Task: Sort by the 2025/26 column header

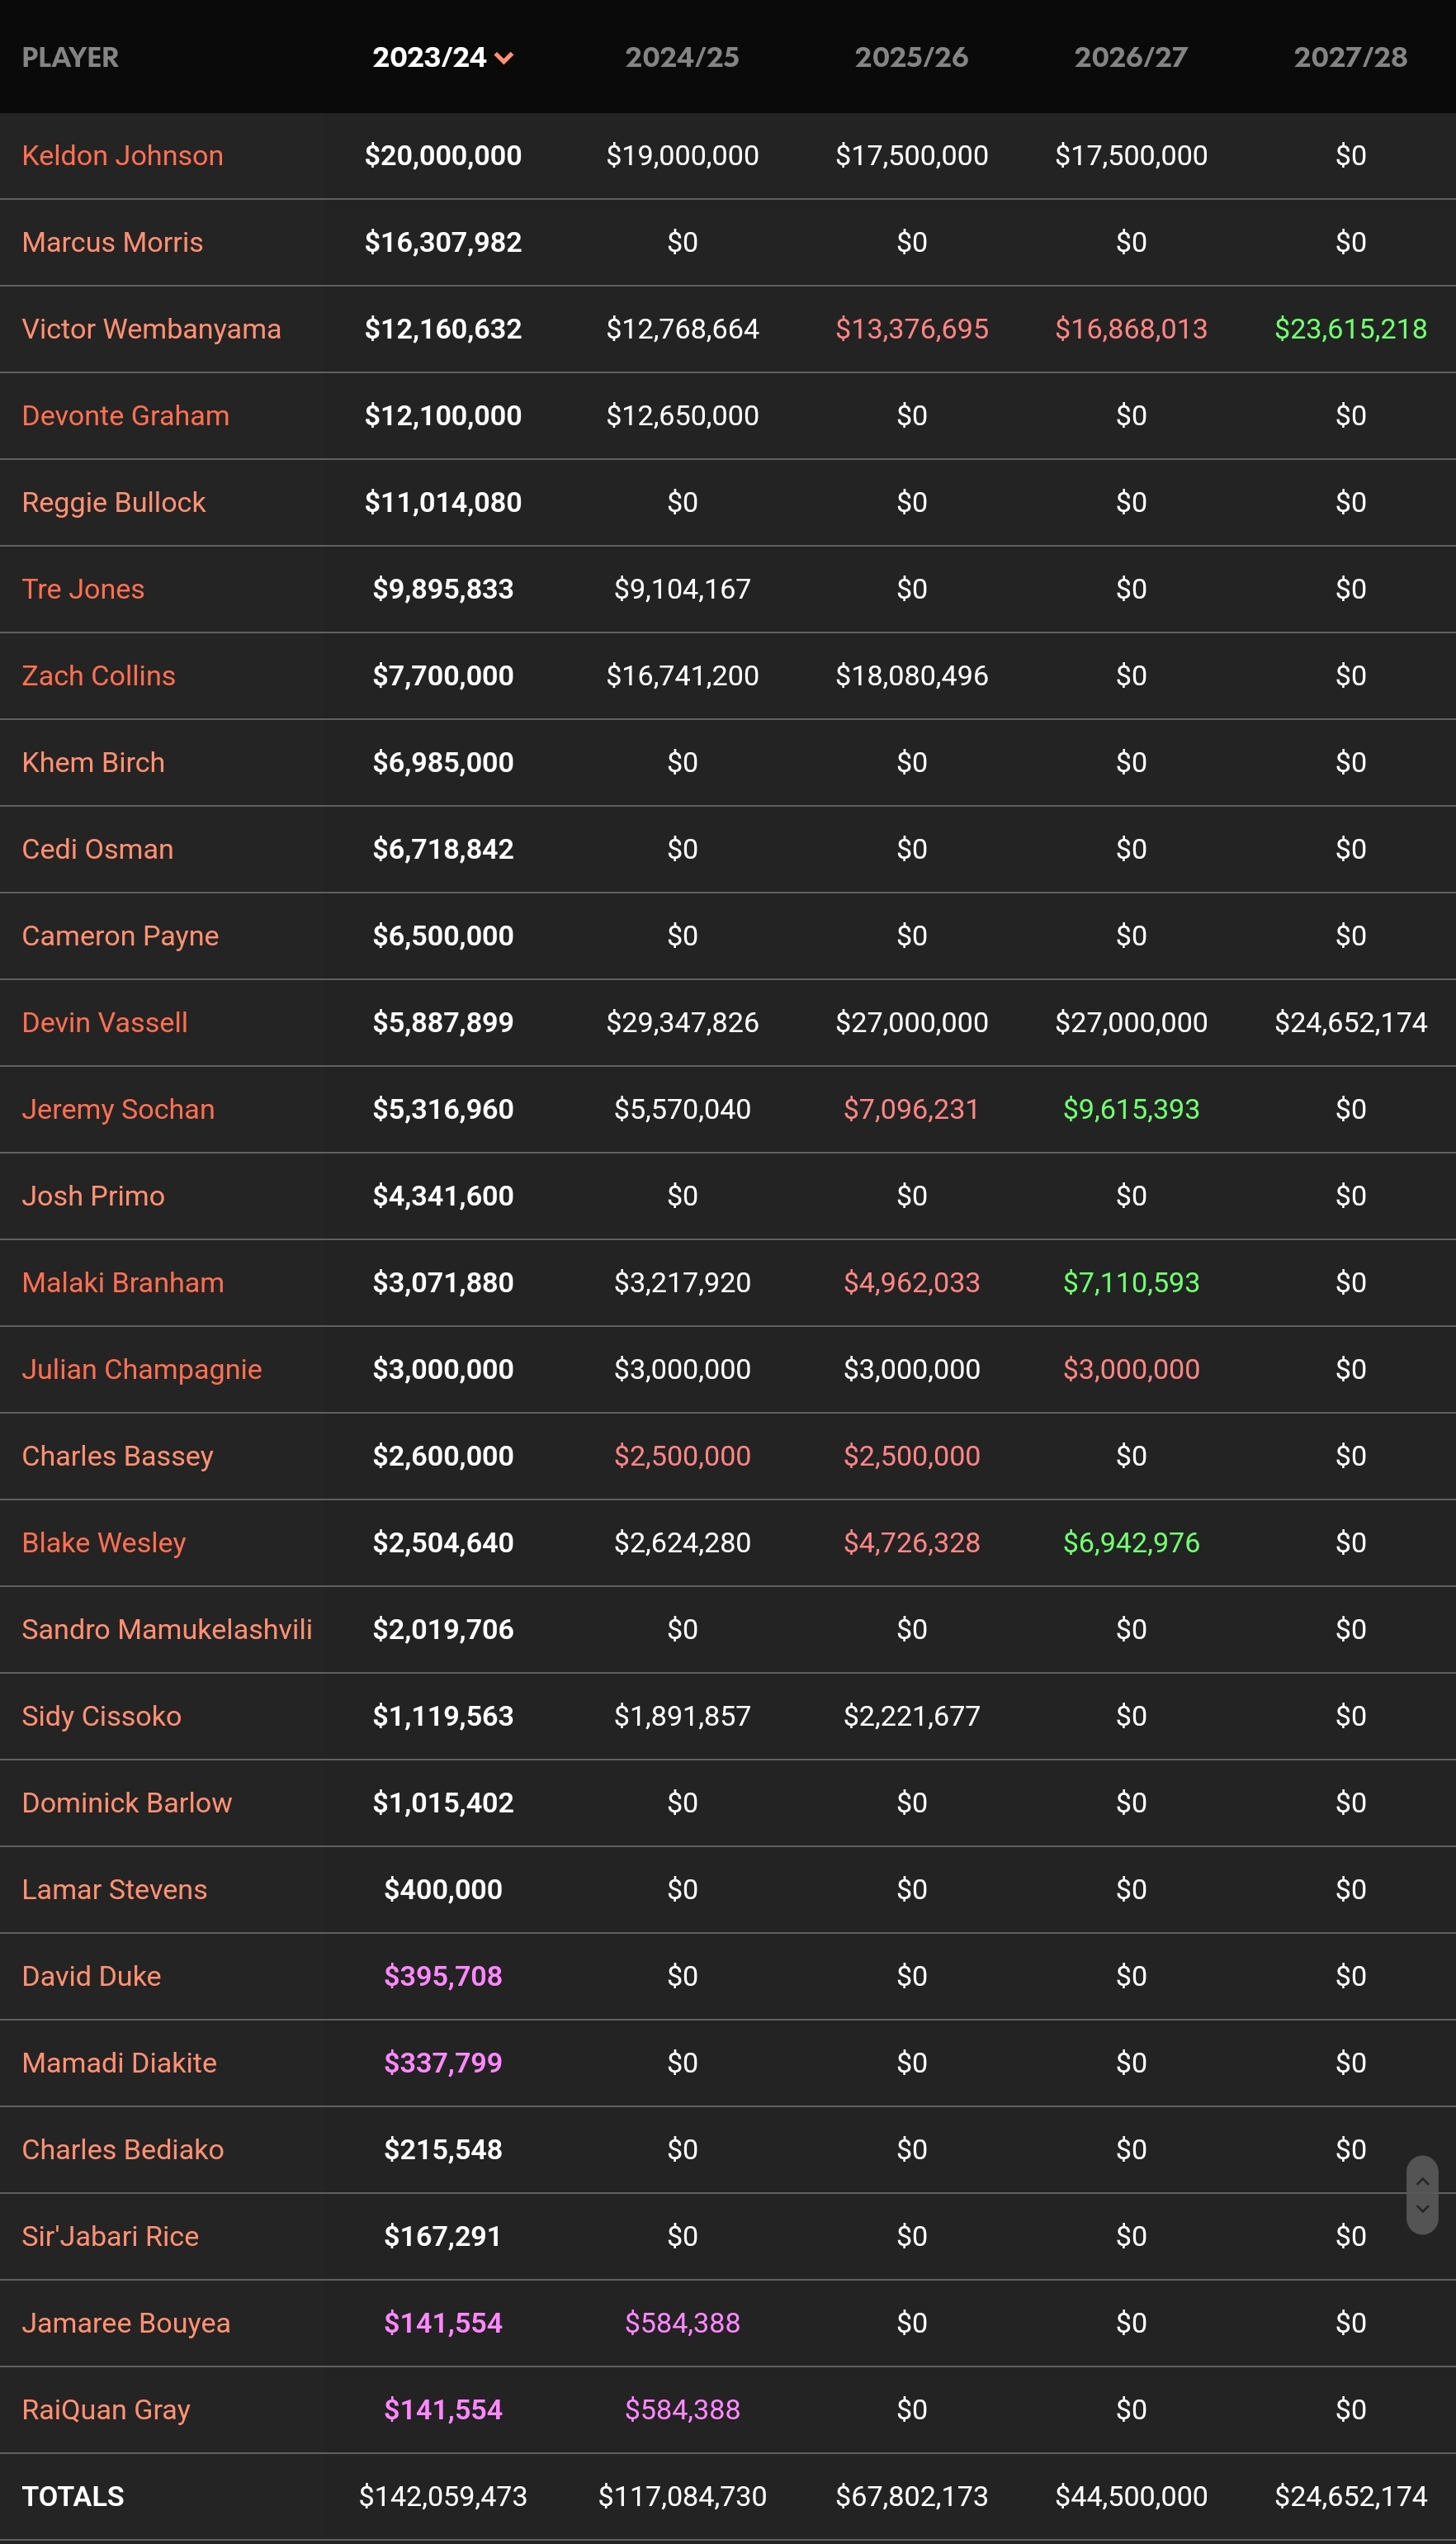Action: pyautogui.click(x=911, y=57)
